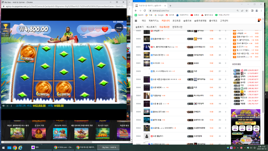Click the gold trophy tournament icon in the game

(x=5, y=27)
